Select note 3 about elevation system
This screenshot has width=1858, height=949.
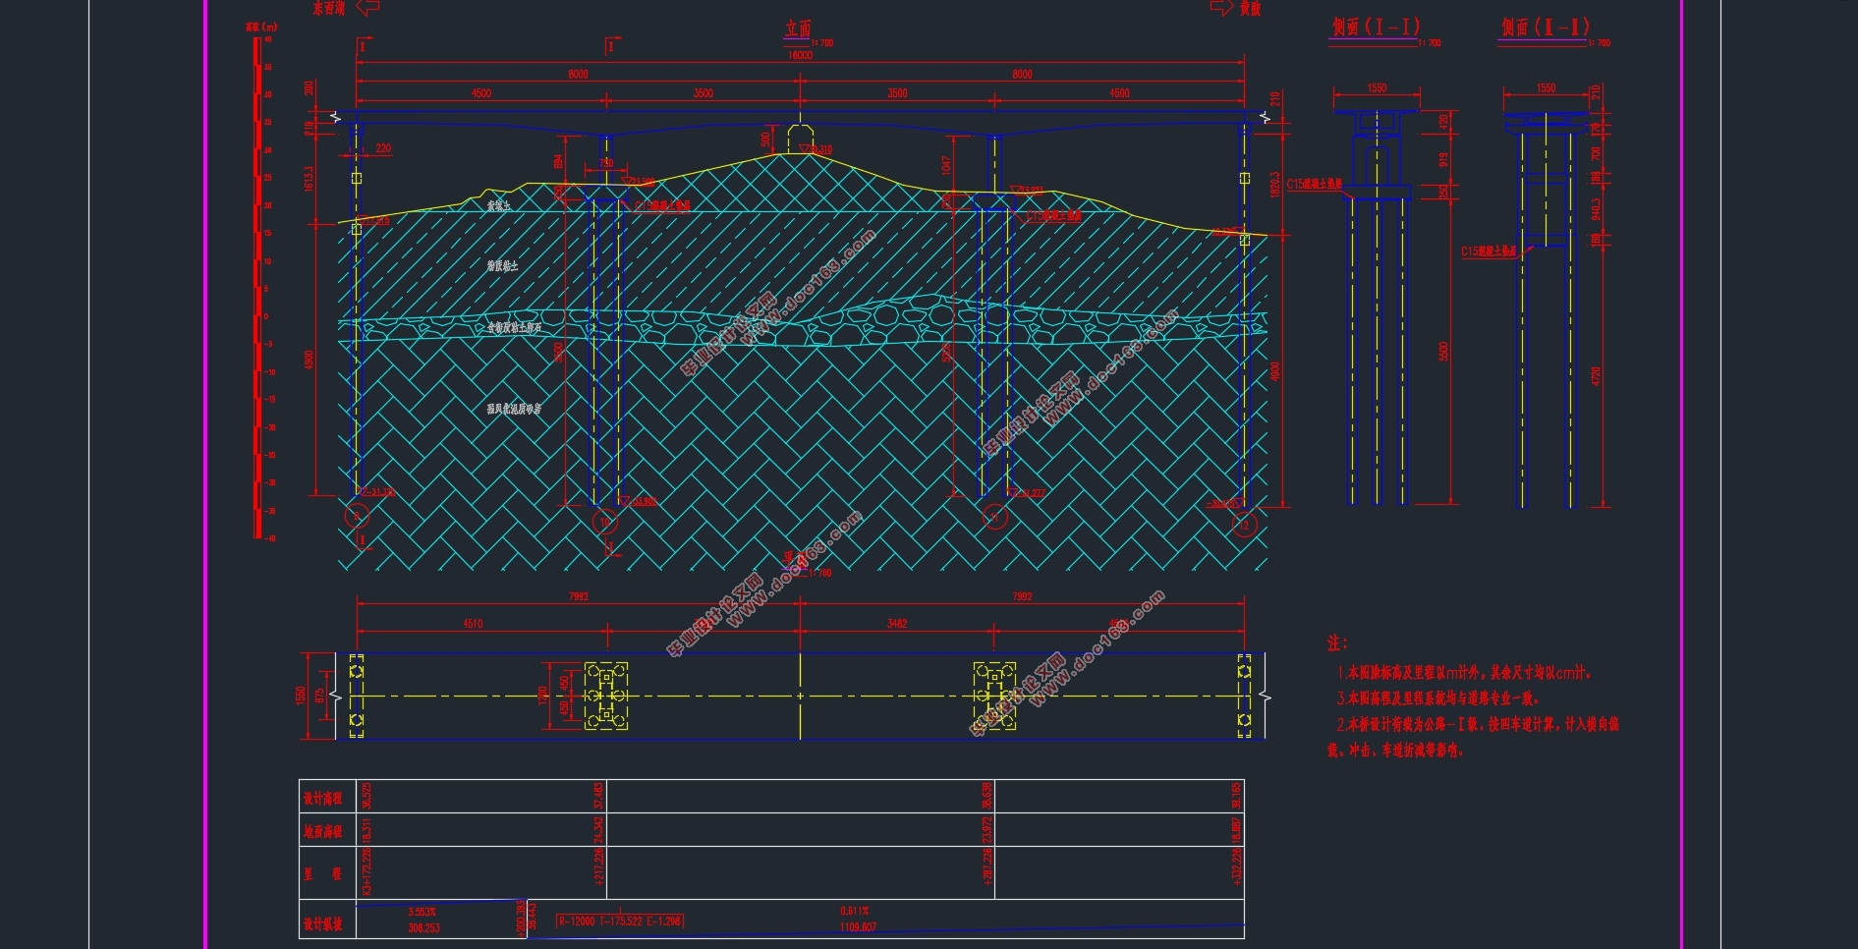coord(1437,698)
